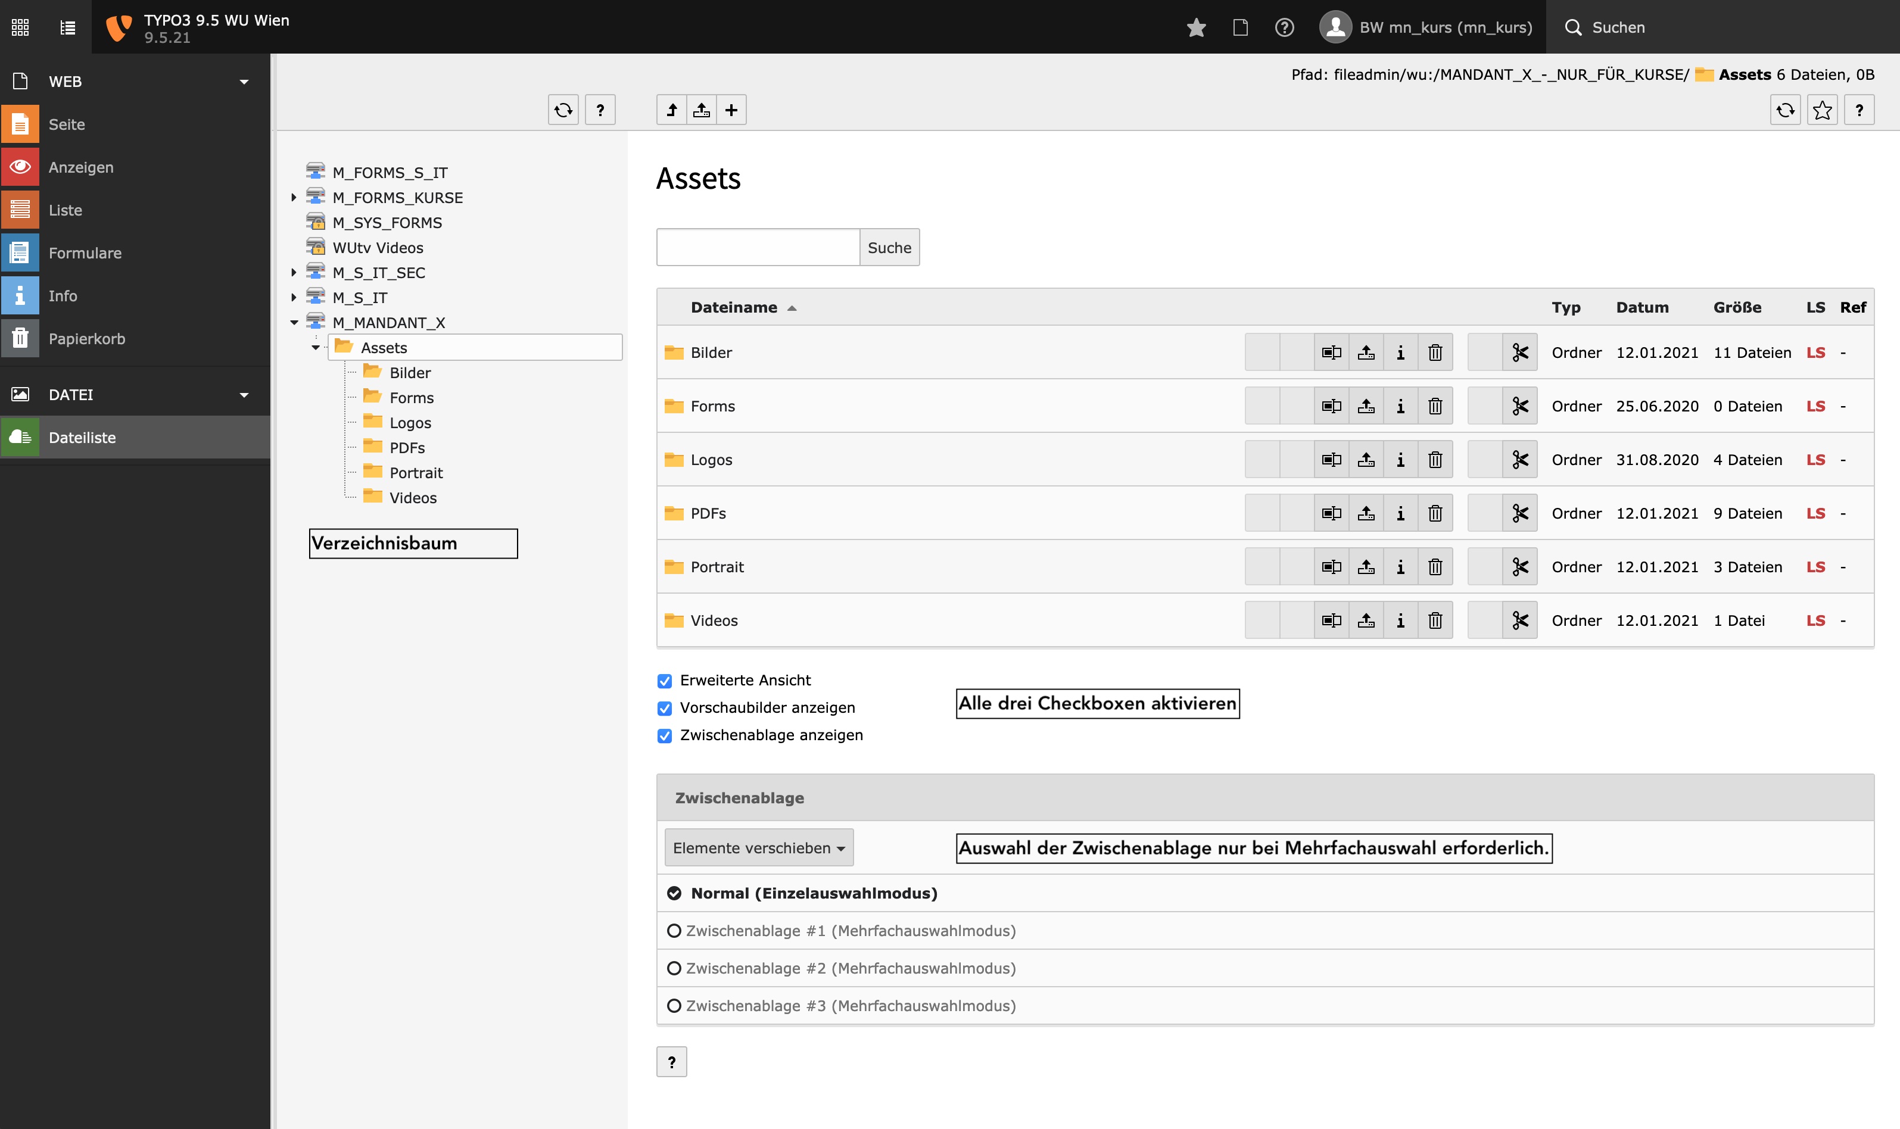Rename the Bilder folder

[x=1332, y=353]
